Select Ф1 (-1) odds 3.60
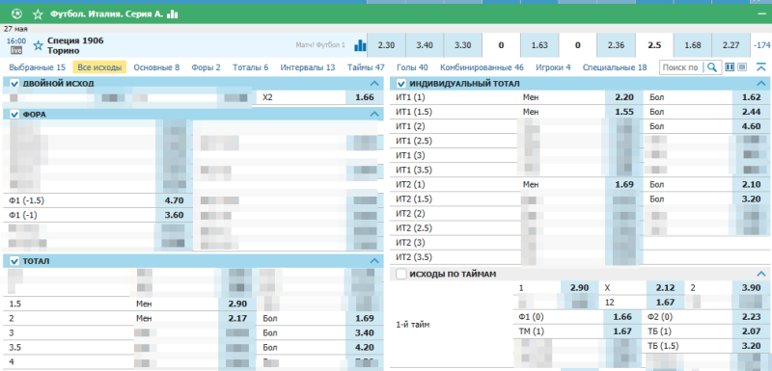772x371 pixels. pyautogui.click(x=175, y=215)
